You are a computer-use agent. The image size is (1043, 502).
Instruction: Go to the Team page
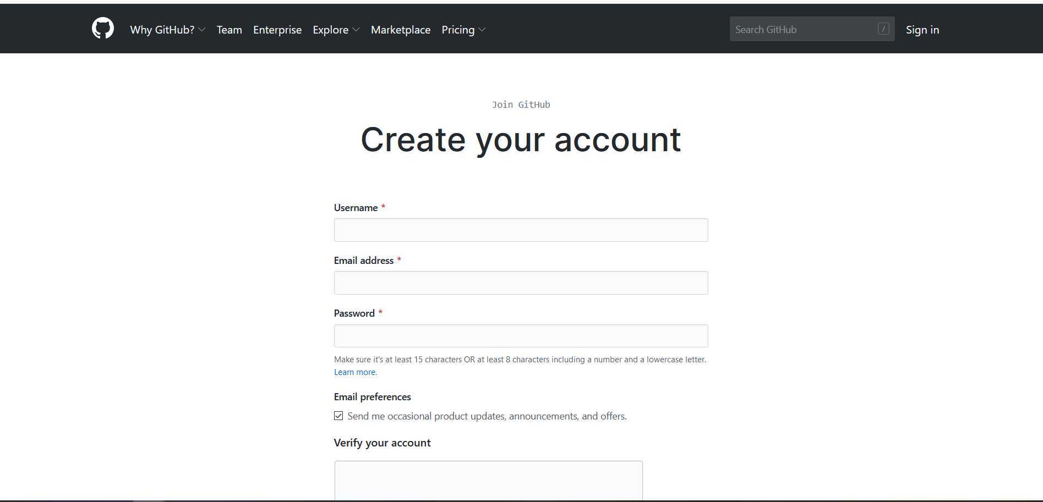(230, 30)
